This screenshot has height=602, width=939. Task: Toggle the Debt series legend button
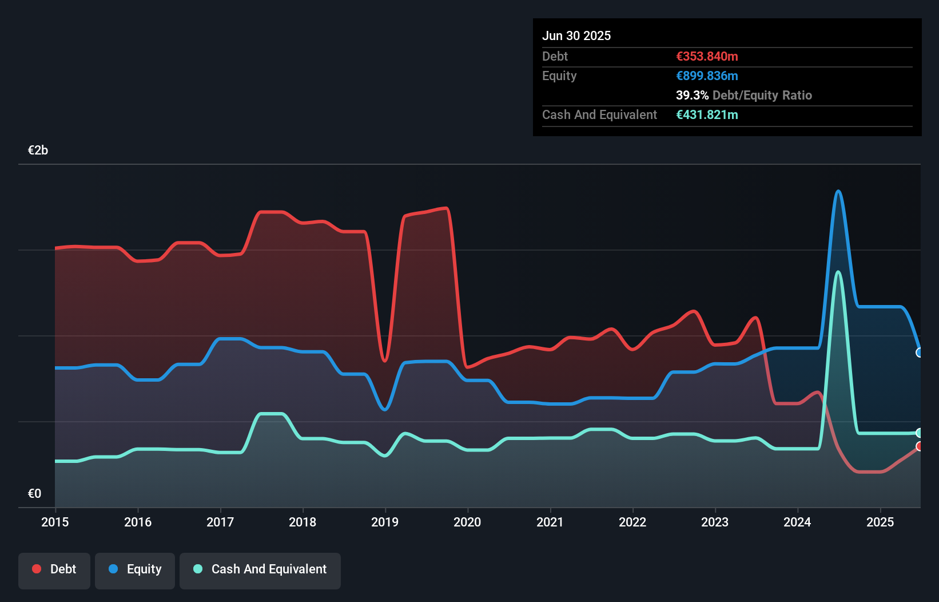pos(54,571)
